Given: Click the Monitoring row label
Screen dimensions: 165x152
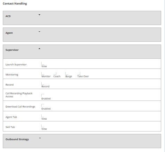Looking at the screenshot, I should [12, 75].
